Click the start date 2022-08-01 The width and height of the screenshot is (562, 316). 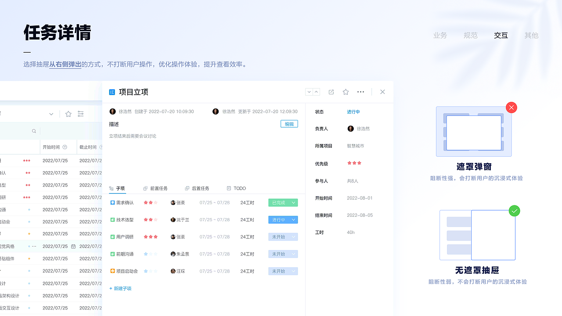pos(360,198)
